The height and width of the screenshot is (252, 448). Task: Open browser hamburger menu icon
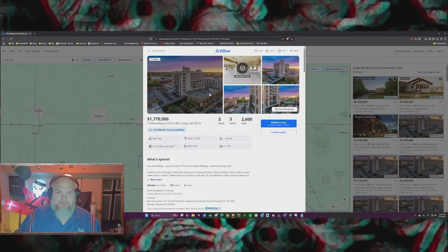445,39
